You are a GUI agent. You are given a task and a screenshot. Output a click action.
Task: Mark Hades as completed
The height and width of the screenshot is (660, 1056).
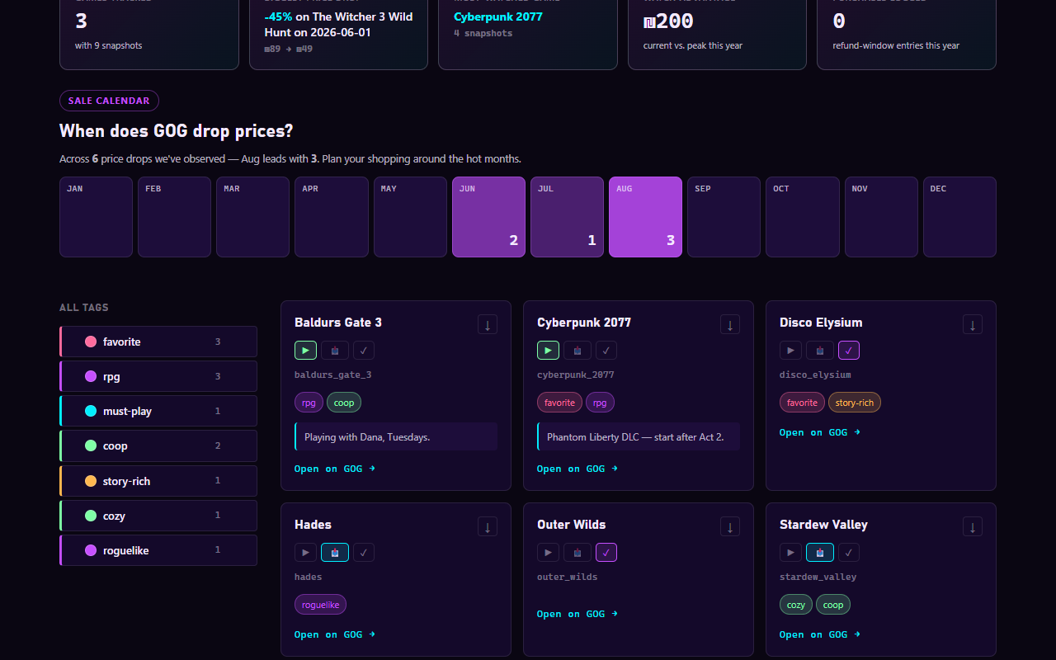coord(364,553)
